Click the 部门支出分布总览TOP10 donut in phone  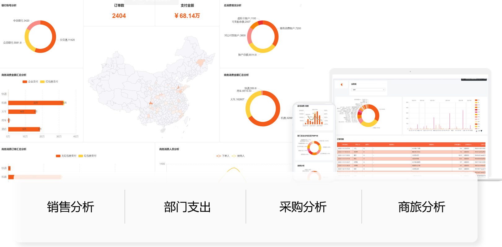point(314,148)
